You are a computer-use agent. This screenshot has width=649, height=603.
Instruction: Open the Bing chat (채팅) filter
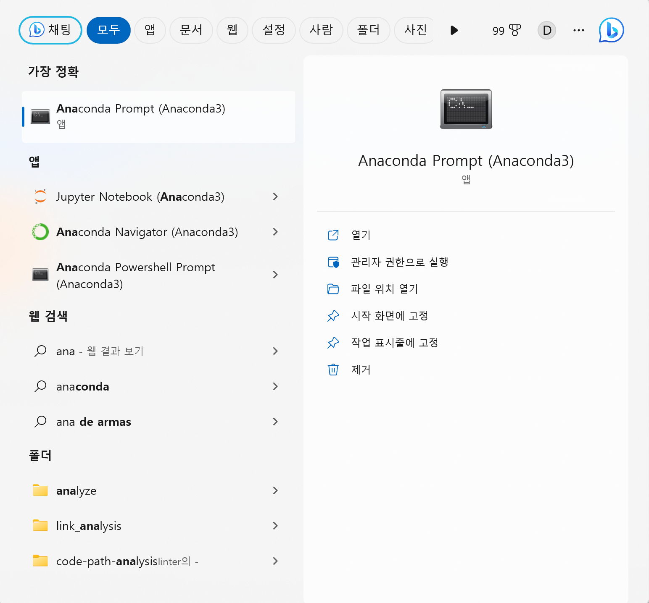pos(50,30)
